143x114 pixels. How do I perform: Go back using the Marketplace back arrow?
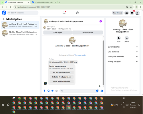pos(3,19)
